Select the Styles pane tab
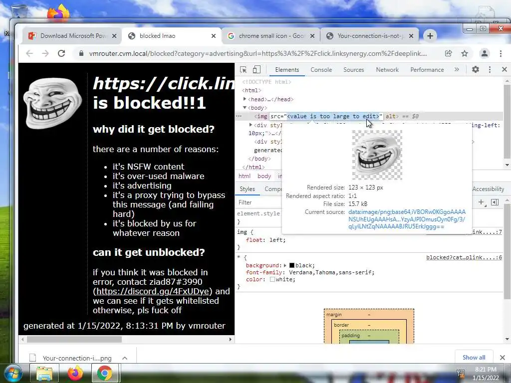Viewport: 511px width, 383px height. pyautogui.click(x=247, y=189)
